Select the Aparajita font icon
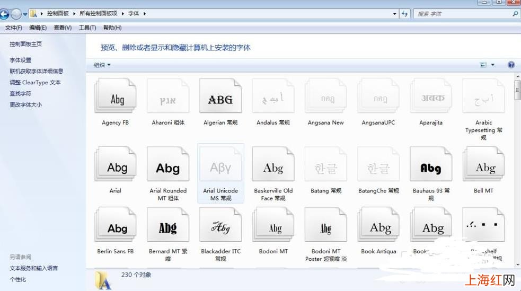 (430, 95)
